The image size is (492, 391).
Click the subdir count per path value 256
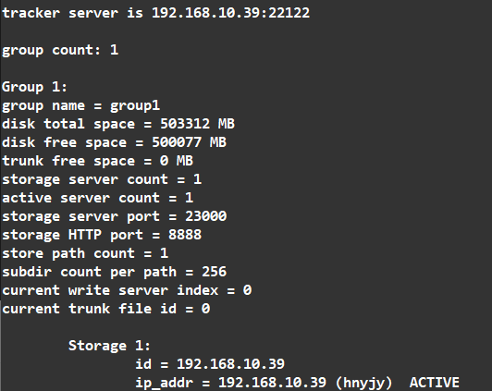point(214,272)
